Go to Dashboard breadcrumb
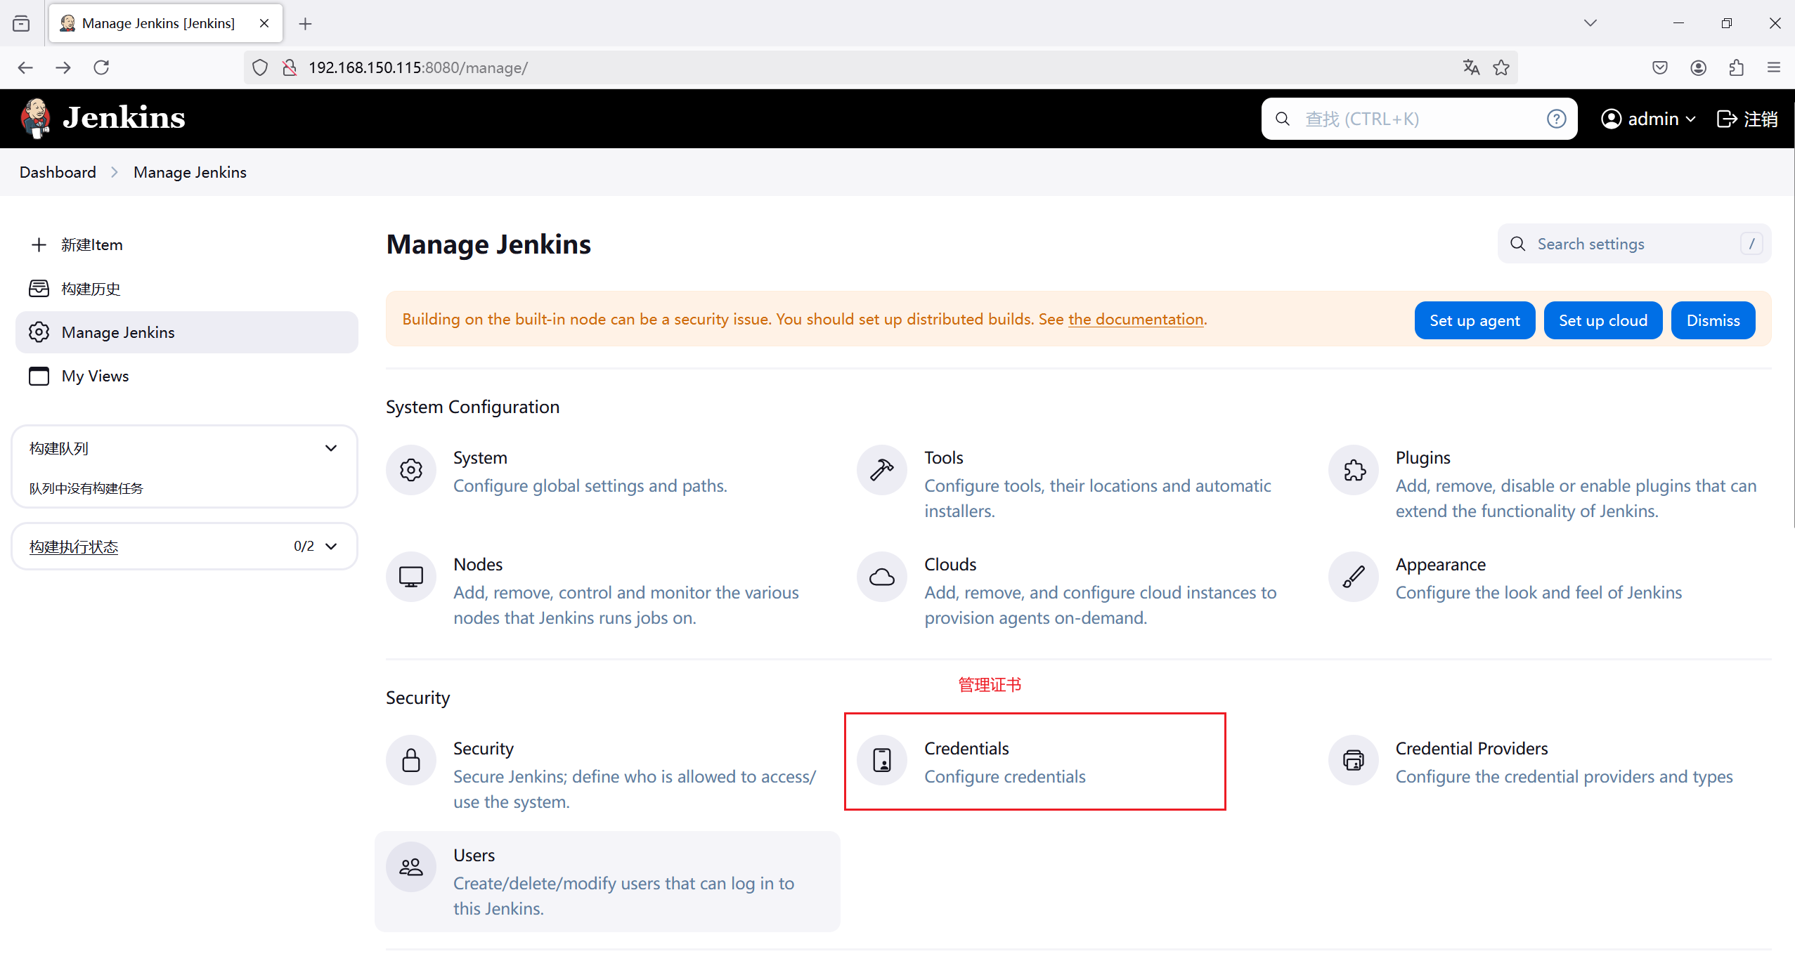 click(x=58, y=172)
